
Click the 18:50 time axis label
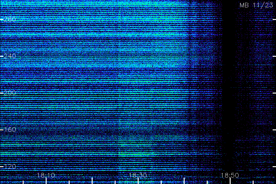click(230, 175)
